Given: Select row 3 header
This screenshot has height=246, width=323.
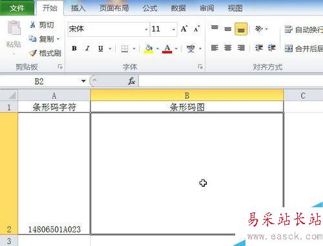Looking at the screenshot, I should (x=8, y=241).
